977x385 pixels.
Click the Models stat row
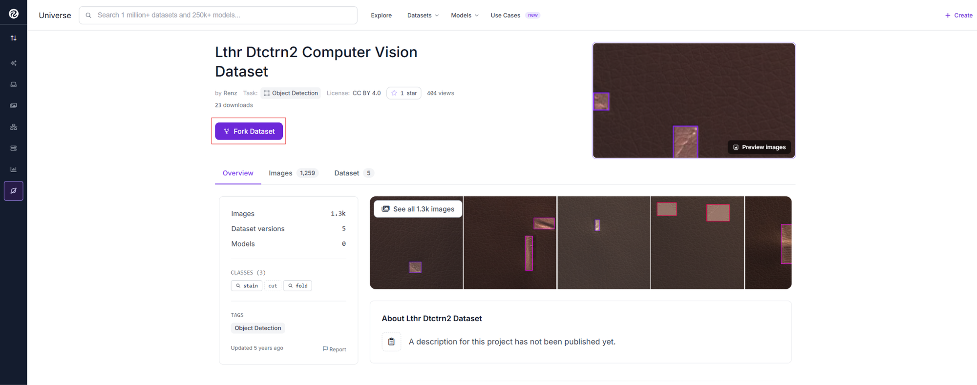288,244
